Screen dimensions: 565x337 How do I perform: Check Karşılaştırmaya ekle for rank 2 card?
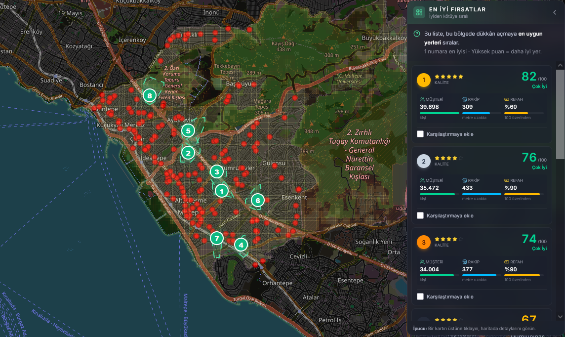(x=420, y=215)
